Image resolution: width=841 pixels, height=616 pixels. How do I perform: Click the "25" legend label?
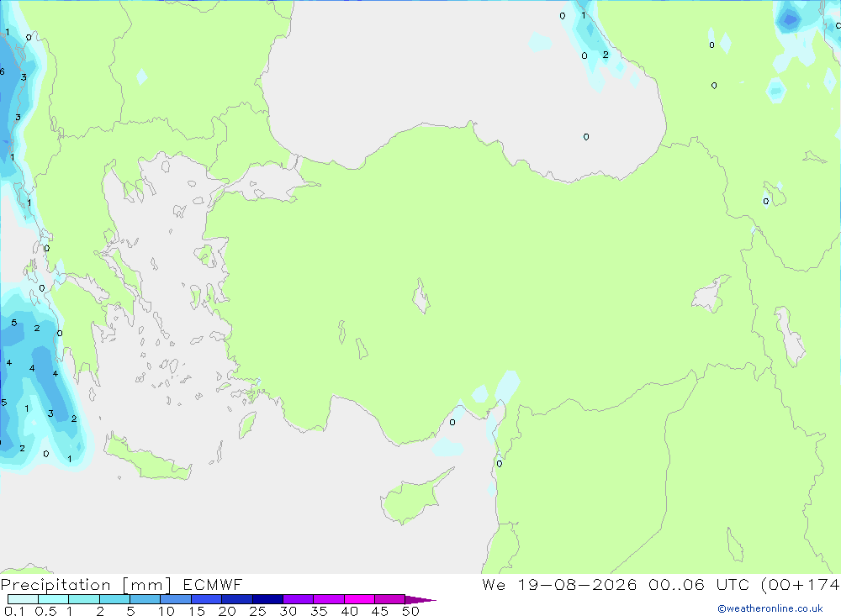(x=258, y=611)
